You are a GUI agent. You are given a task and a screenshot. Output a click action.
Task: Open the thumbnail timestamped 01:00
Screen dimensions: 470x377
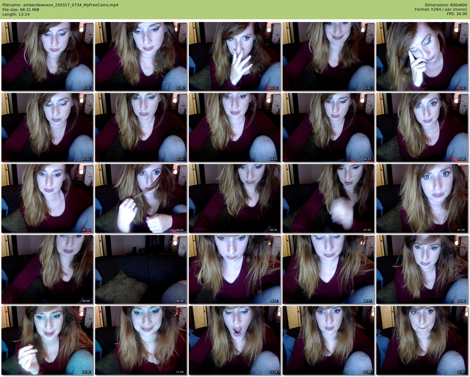coord(141,56)
